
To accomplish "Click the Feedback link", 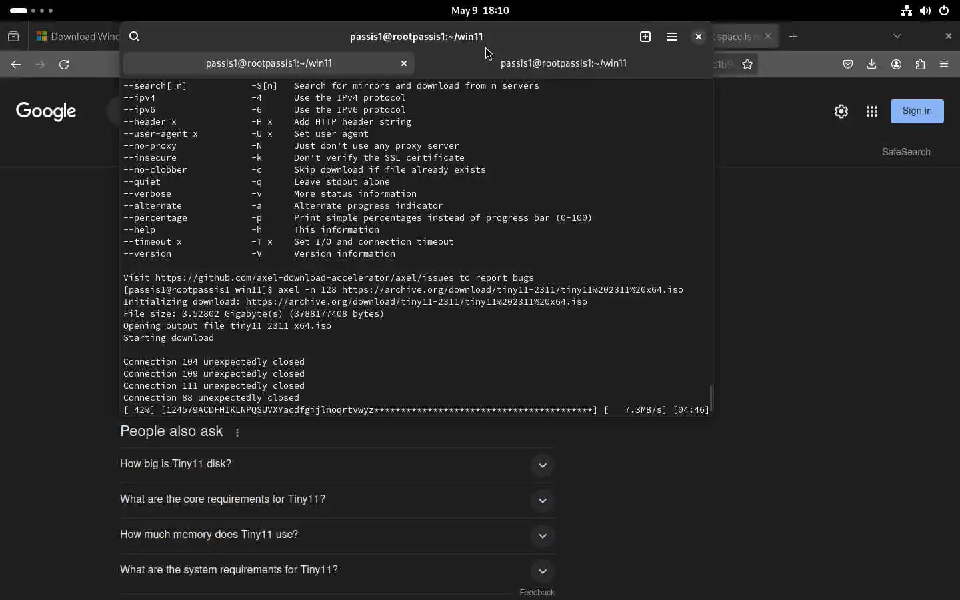I will pyautogui.click(x=537, y=593).
